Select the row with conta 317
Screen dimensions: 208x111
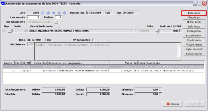(103, 71)
